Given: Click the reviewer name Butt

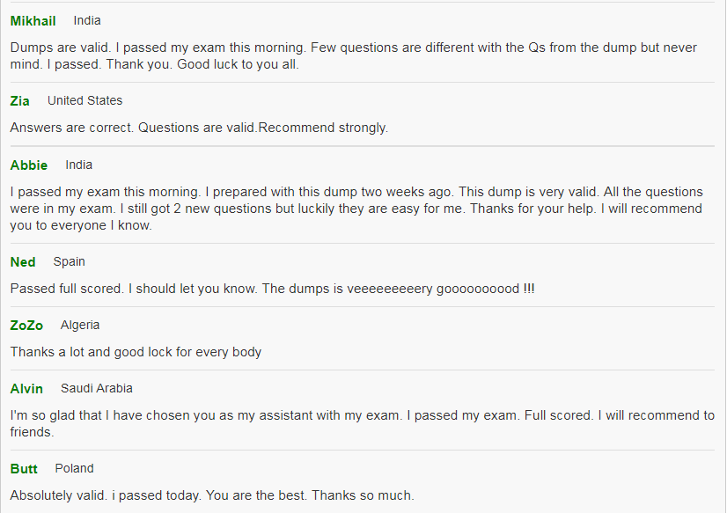Looking at the screenshot, I should [x=24, y=469].
